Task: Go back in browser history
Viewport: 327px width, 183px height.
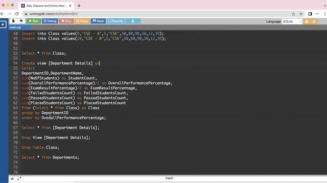Action: click(x=2, y=14)
